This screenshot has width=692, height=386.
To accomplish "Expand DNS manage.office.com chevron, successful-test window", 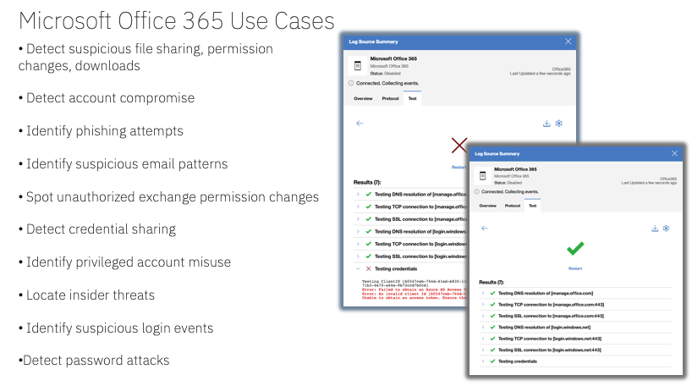I will tap(483, 293).
